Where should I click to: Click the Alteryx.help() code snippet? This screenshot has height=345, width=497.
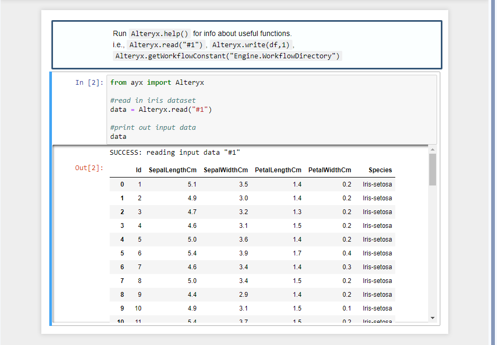click(160, 33)
